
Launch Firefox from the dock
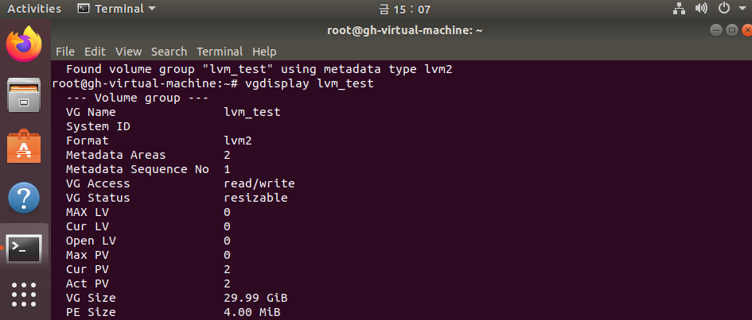24,44
